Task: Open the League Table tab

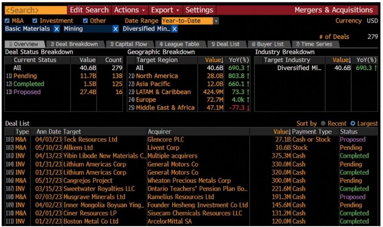Action: pos(180,44)
